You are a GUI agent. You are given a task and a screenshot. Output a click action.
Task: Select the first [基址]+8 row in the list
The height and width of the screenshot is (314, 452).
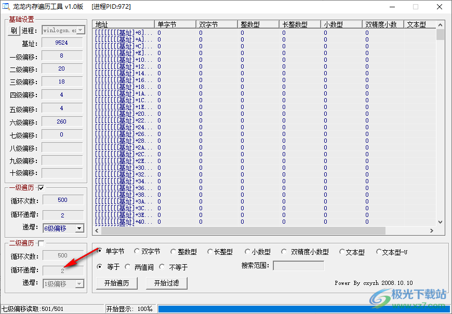tap(125, 32)
